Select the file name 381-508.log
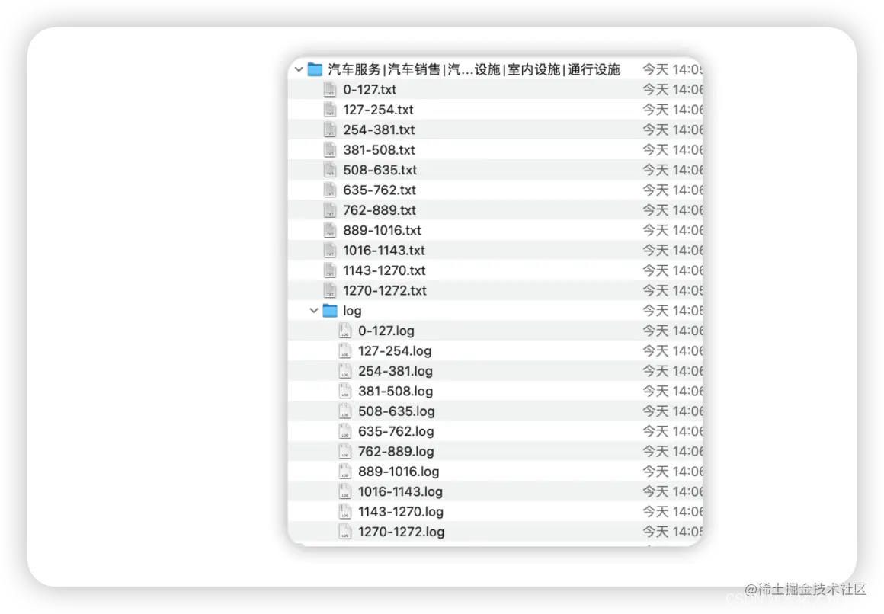Screen dimensions: 884x614 (396, 392)
